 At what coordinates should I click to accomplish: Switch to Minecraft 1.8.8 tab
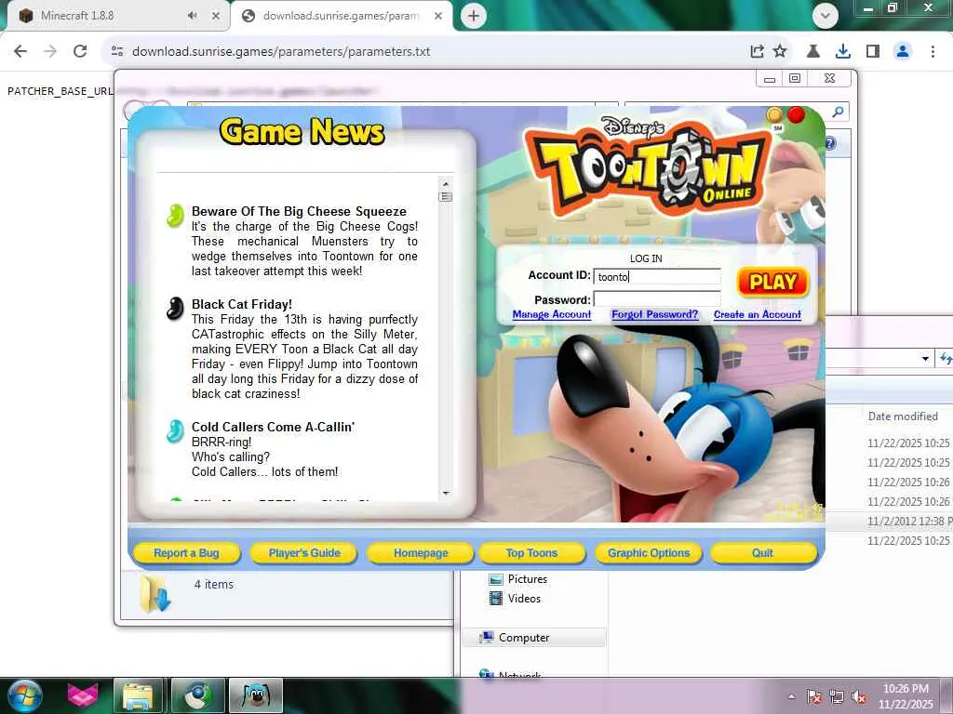pyautogui.click(x=114, y=16)
